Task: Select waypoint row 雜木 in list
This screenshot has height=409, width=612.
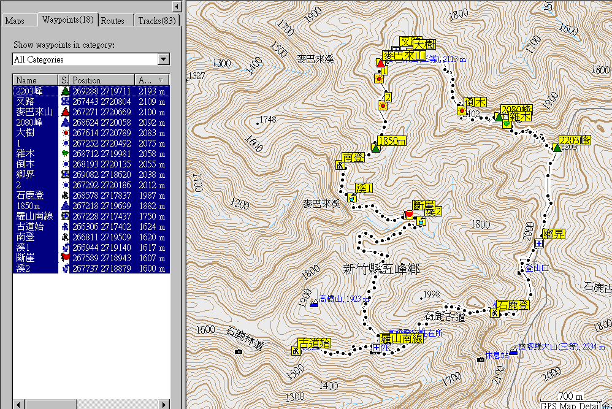Action: click(91, 153)
